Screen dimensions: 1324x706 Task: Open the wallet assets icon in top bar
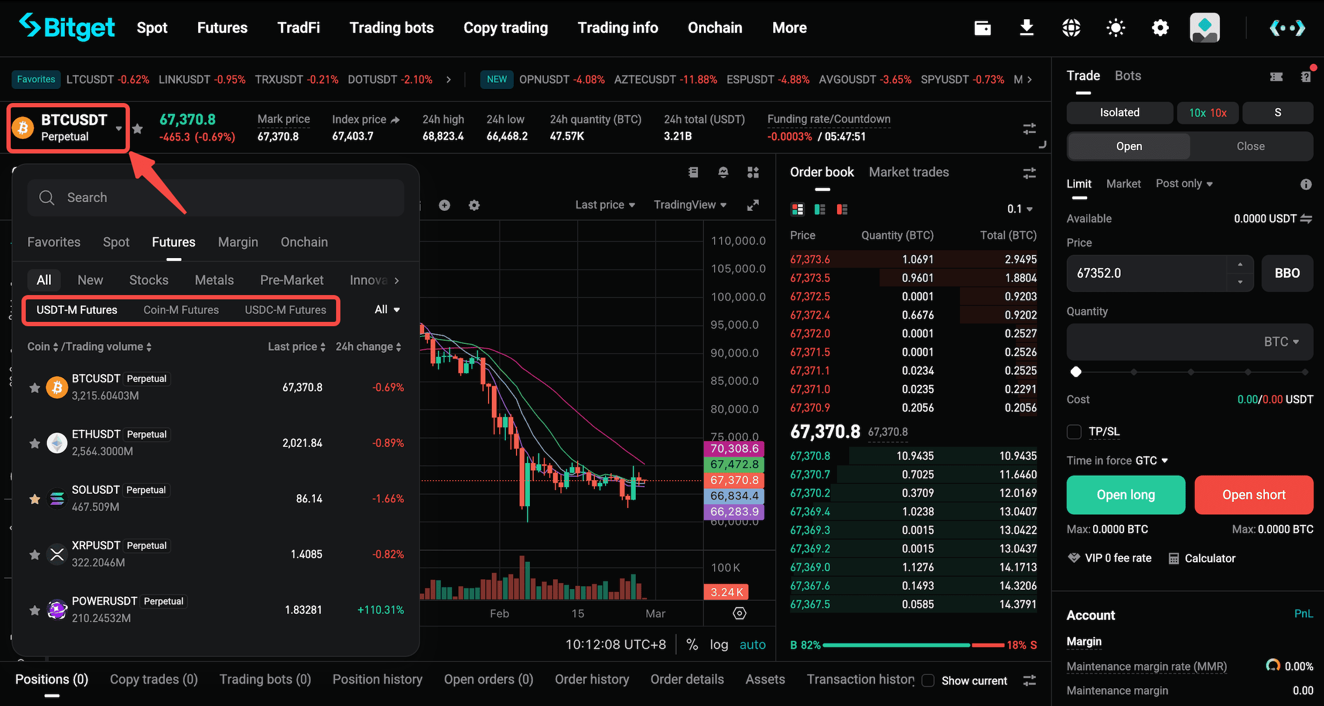tap(983, 27)
